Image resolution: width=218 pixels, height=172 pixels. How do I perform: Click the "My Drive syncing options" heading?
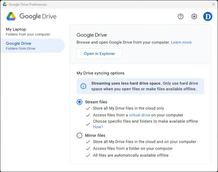pyautogui.click(x=100, y=73)
